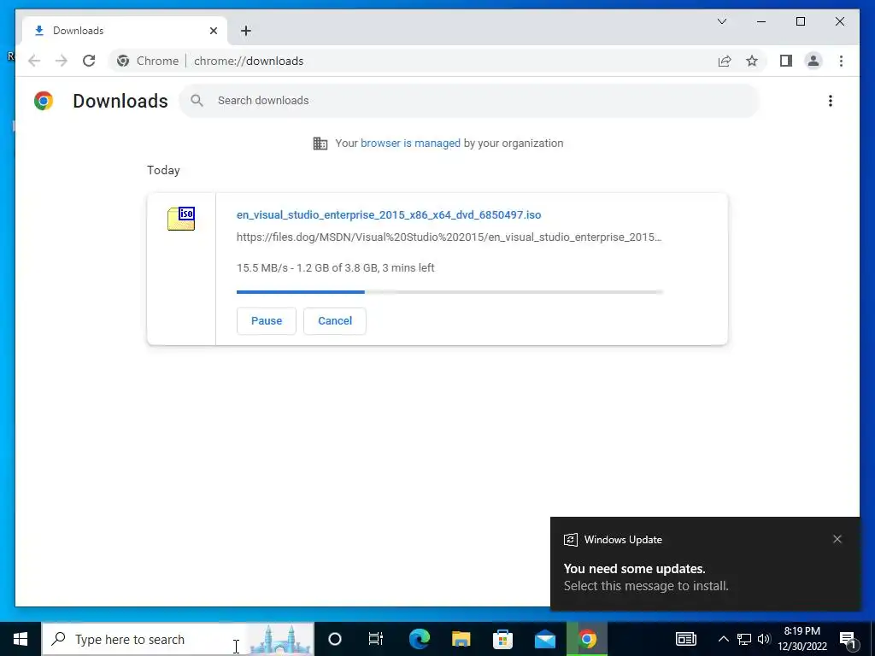
Task: Open the Action Center notifications icon
Action: tap(849, 639)
